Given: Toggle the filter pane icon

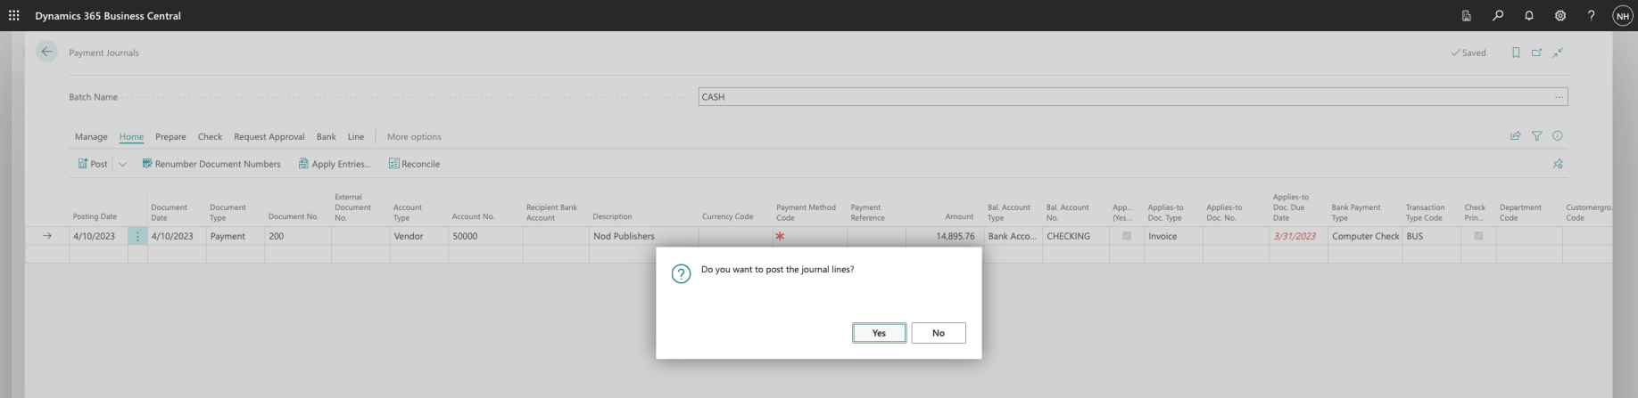Looking at the screenshot, I should coord(1536,136).
